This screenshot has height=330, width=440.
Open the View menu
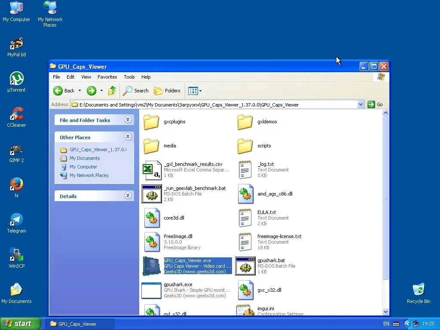point(86,77)
